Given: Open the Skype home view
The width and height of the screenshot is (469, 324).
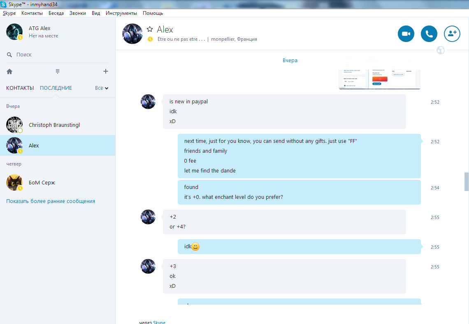Looking at the screenshot, I should click(x=9, y=72).
